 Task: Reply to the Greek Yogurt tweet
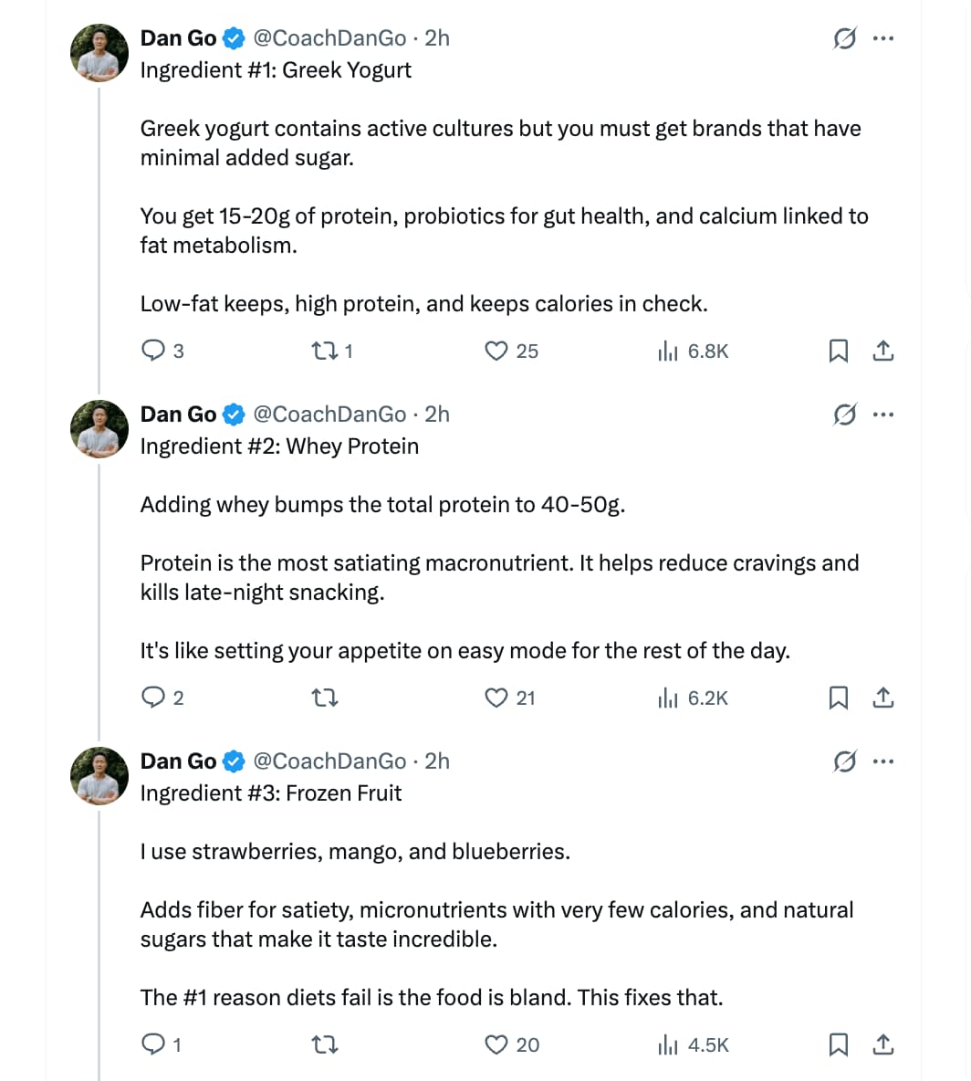tap(153, 351)
